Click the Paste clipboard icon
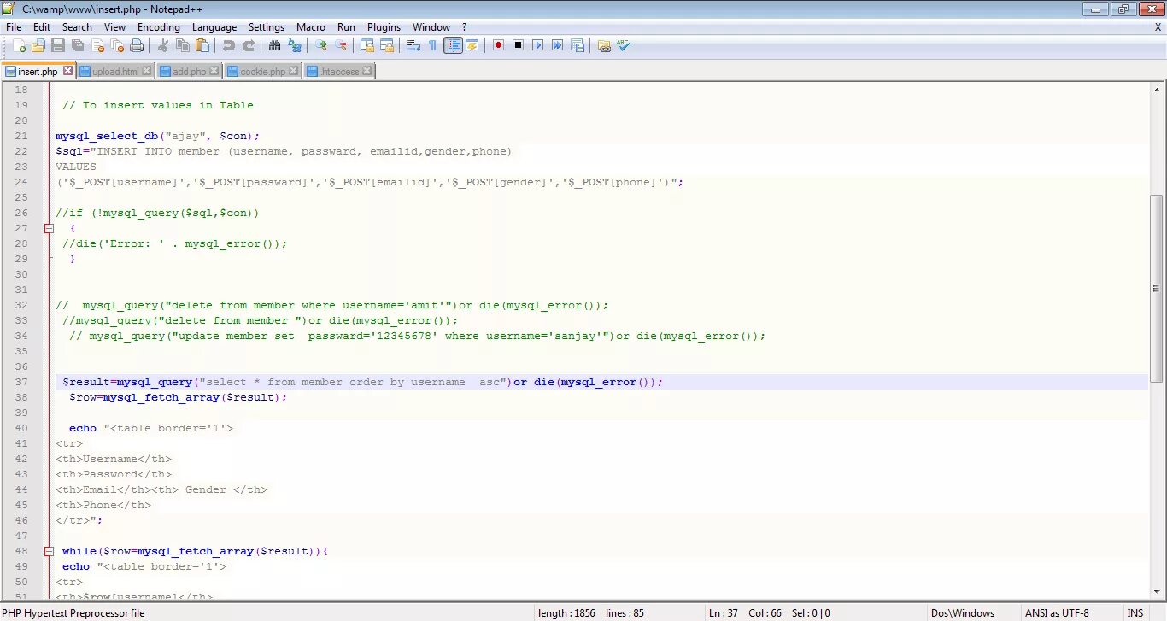This screenshot has height=621, width=1167. pyautogui.click(x=202, y=46)
